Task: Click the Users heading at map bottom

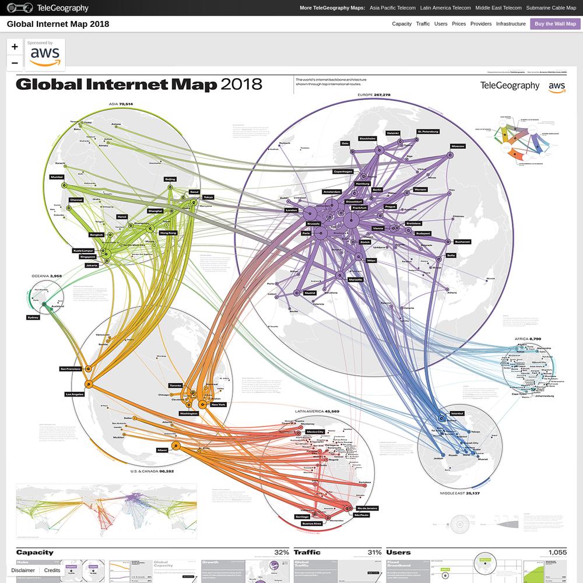Action: pos(398,552)
